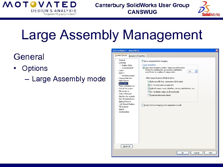Select File Locations tree item

124,91
